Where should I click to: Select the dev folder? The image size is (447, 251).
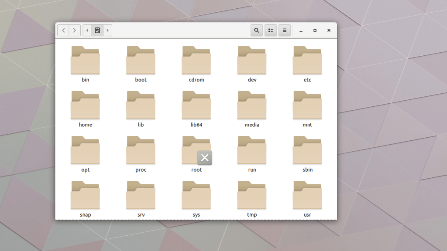point(252,60)
